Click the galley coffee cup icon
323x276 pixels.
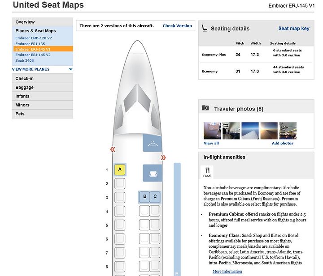[x=153, y=173]
